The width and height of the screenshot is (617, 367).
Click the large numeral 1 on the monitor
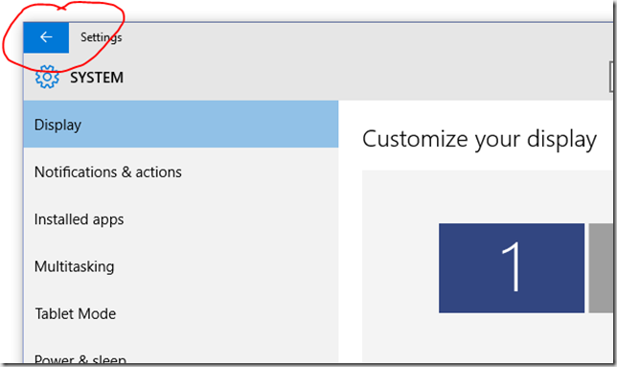pos(512,266)
